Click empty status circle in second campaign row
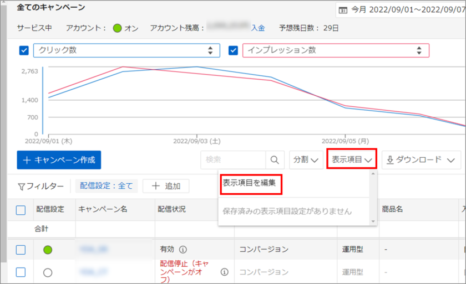This screenshot has height=284, width=466. point(48,272)
